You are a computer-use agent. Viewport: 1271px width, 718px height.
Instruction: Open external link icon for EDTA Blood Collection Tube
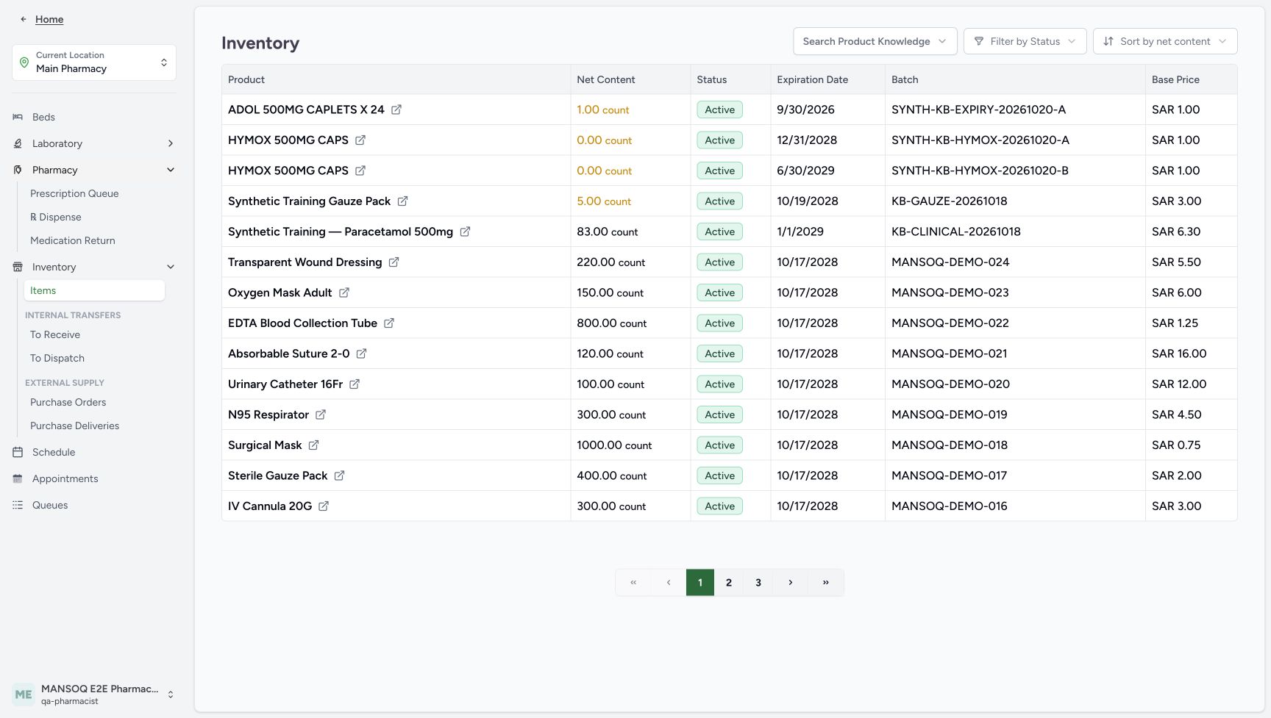[389, 323]
